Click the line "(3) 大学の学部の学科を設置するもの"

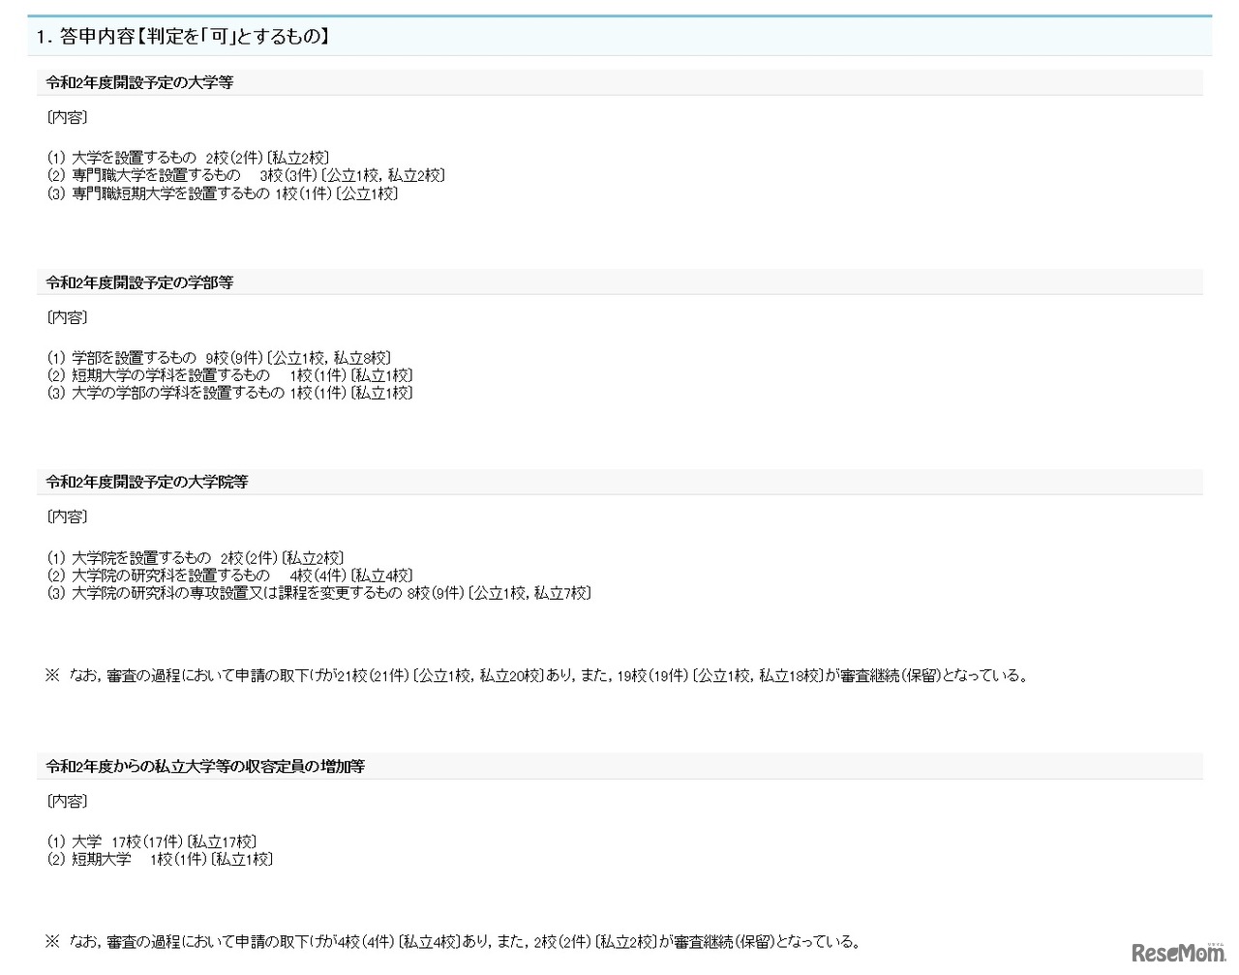click(x=229, y=393)
